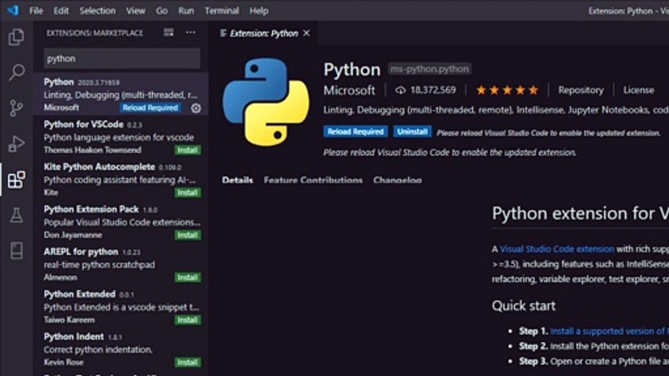Image resolution: width=669 pixels, height=376 pixels.
Task: Install Python for VSCode extension
Action: [187, 150]
